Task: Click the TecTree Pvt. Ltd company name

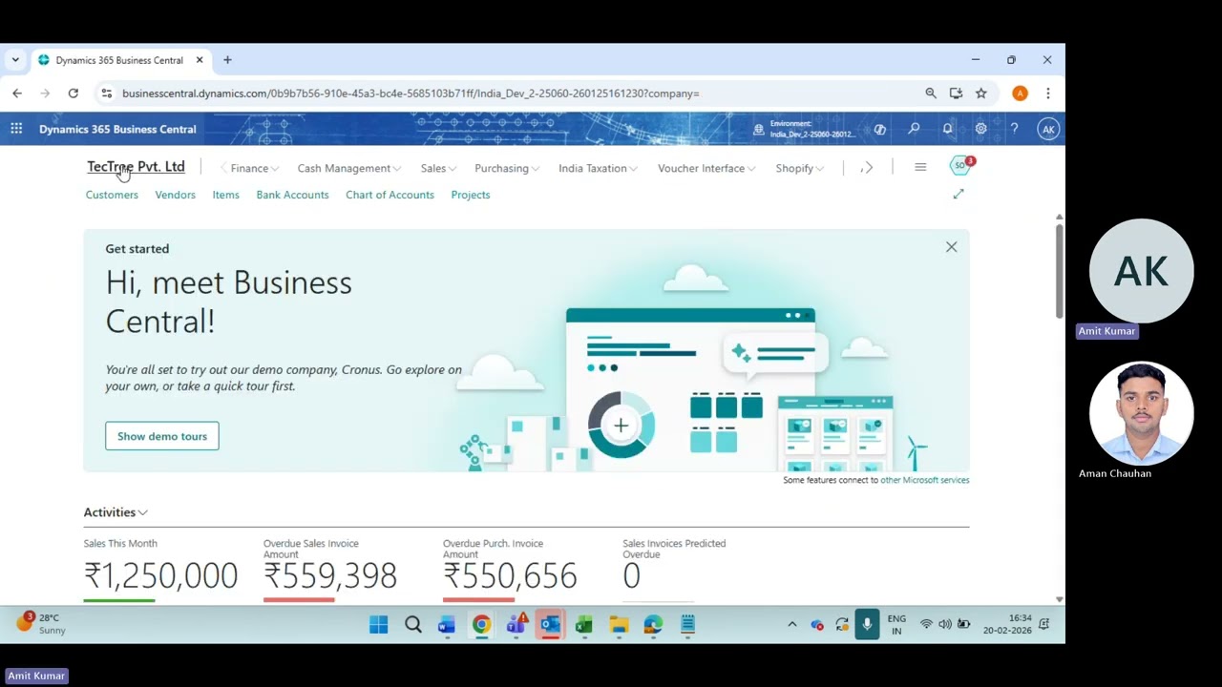Action: point(136,167)
